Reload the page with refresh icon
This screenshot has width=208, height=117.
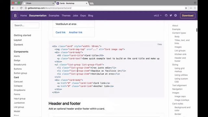tap(21, 8)
